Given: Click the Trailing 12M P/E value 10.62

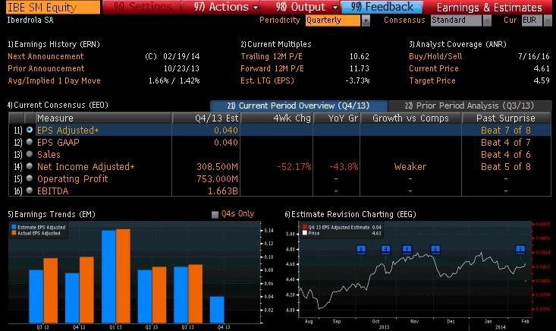Looking at the screenshot, I should (360, 56).
